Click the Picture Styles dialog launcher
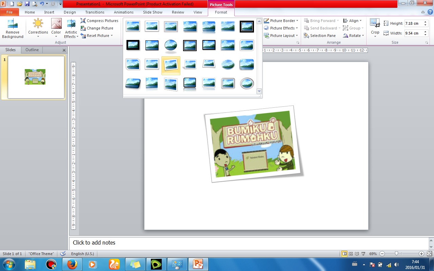Viewport: 434px width, 271px height. (x=297, y=42)
